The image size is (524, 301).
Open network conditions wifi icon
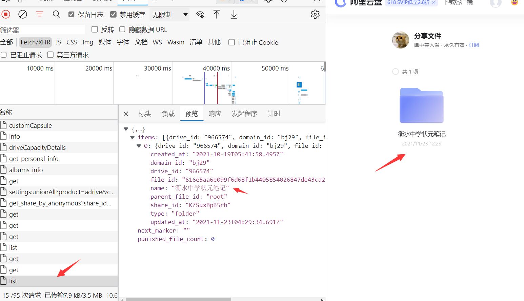pyautogui.click(x=200, y=15)
